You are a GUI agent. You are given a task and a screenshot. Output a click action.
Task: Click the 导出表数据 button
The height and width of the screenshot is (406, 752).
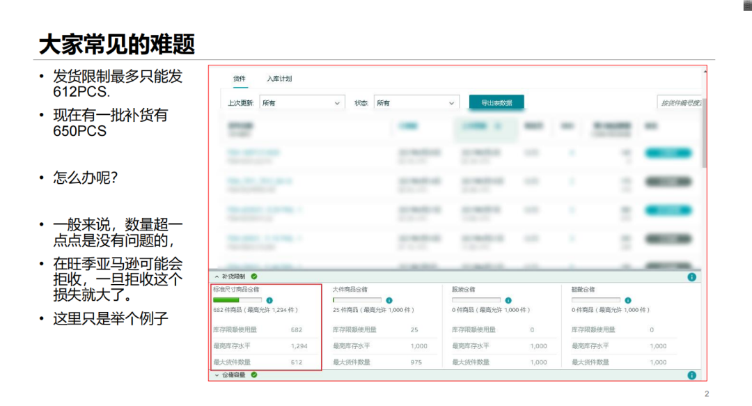pyautogui.click(x=496, y=102)
